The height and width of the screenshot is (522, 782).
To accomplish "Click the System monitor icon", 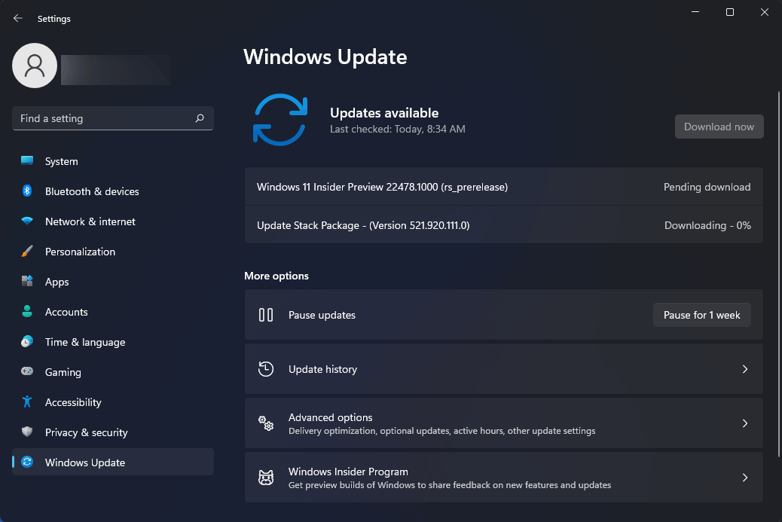I will [x=27, y=160].
